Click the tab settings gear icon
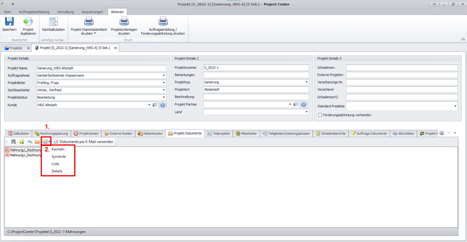The image size is (467, 242). 442,133
